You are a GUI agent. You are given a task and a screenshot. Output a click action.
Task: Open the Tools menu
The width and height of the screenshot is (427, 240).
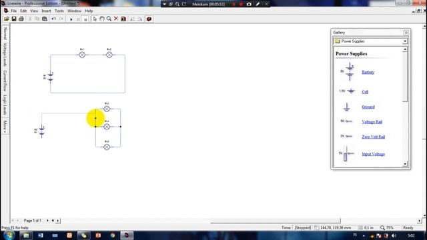click(x=59, y=11)
